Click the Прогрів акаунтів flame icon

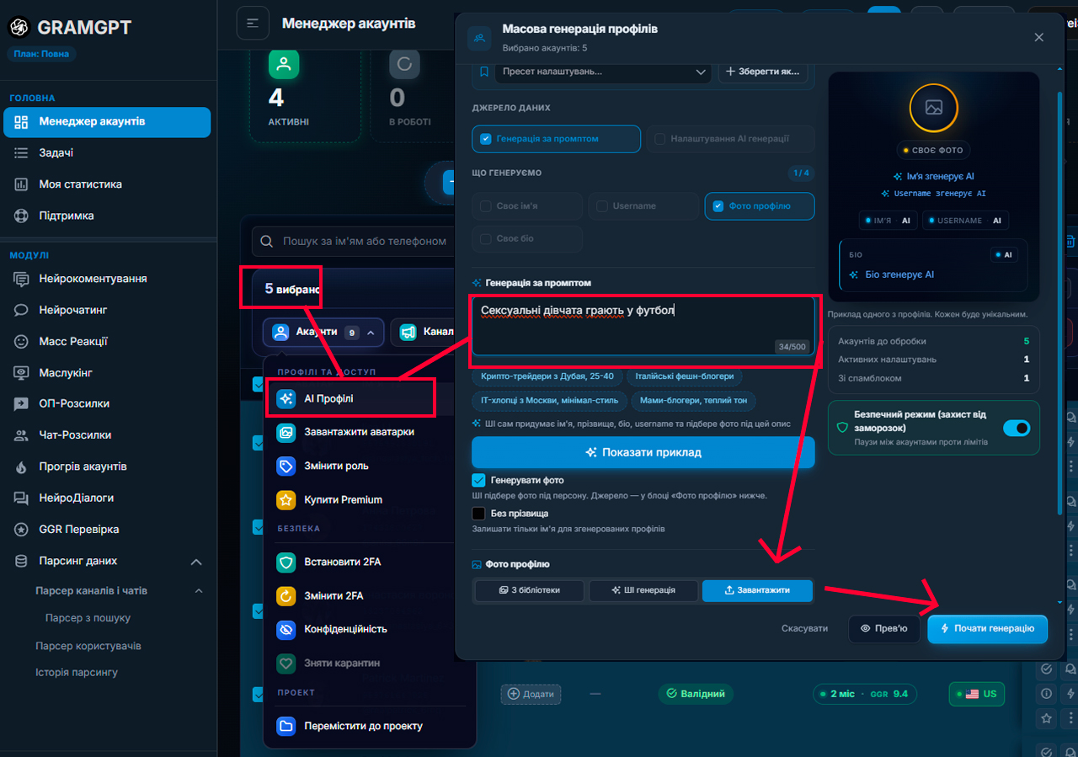21,466
